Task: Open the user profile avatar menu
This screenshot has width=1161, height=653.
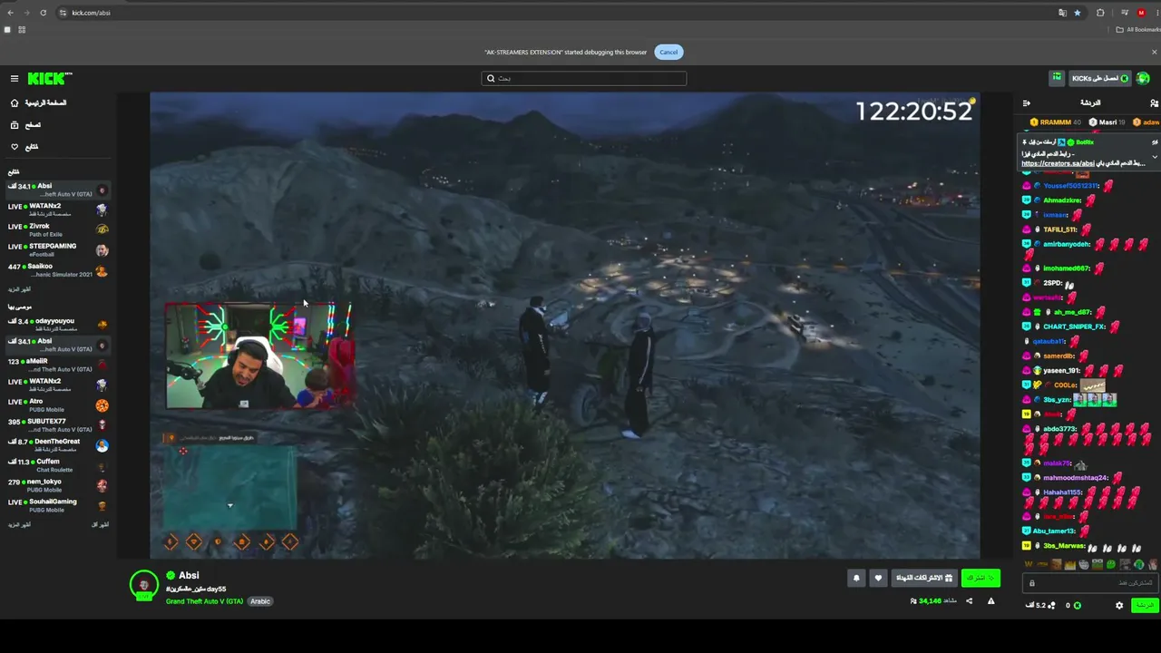Action: click(x=1144, y=79)
